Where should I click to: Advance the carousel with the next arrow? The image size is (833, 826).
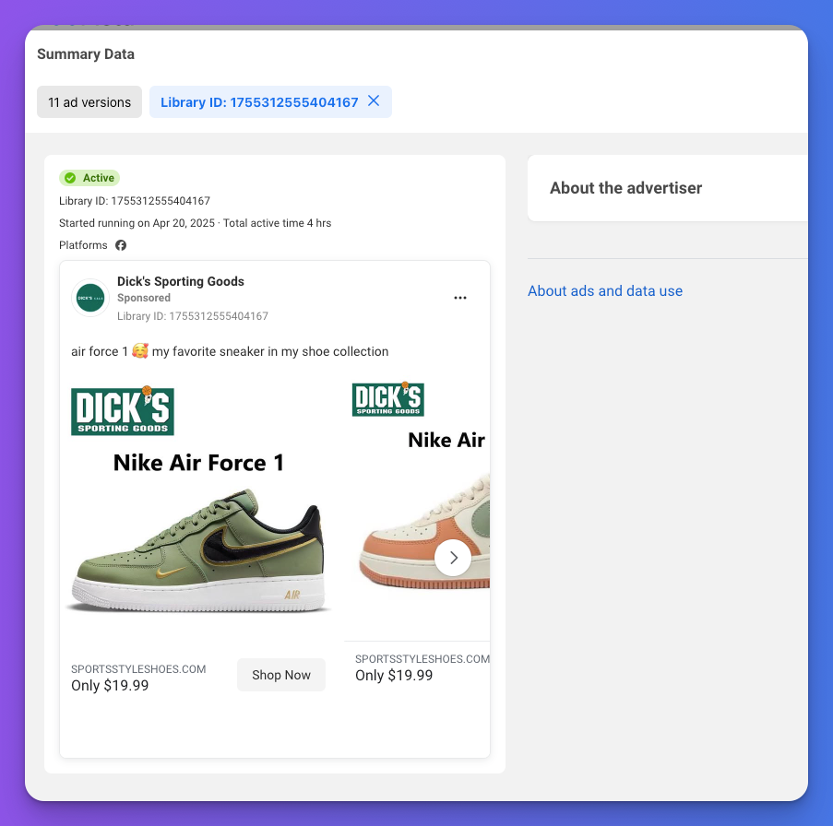point(453,558)
